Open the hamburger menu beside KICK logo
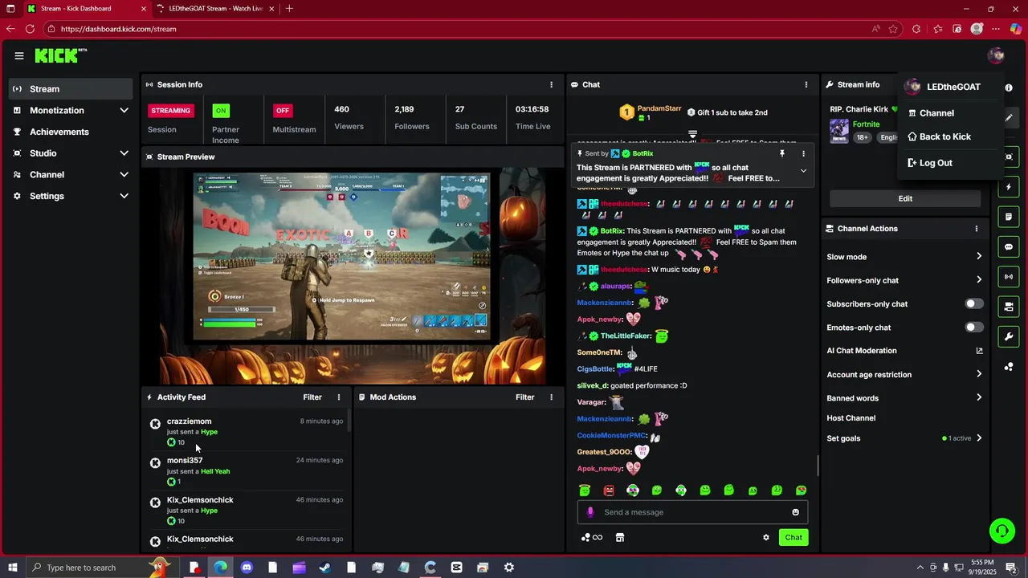 click(x=19, y=55)
